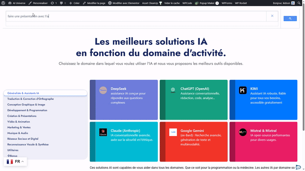Open the FR language switcher

tap(15, 161)
